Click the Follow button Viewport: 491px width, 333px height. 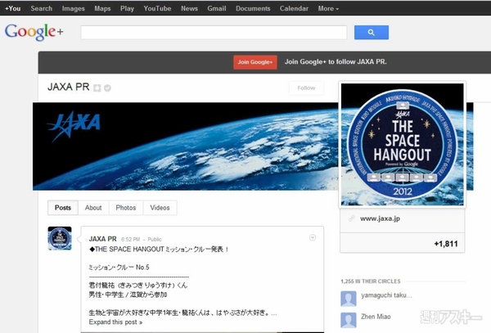click(306, 88)
